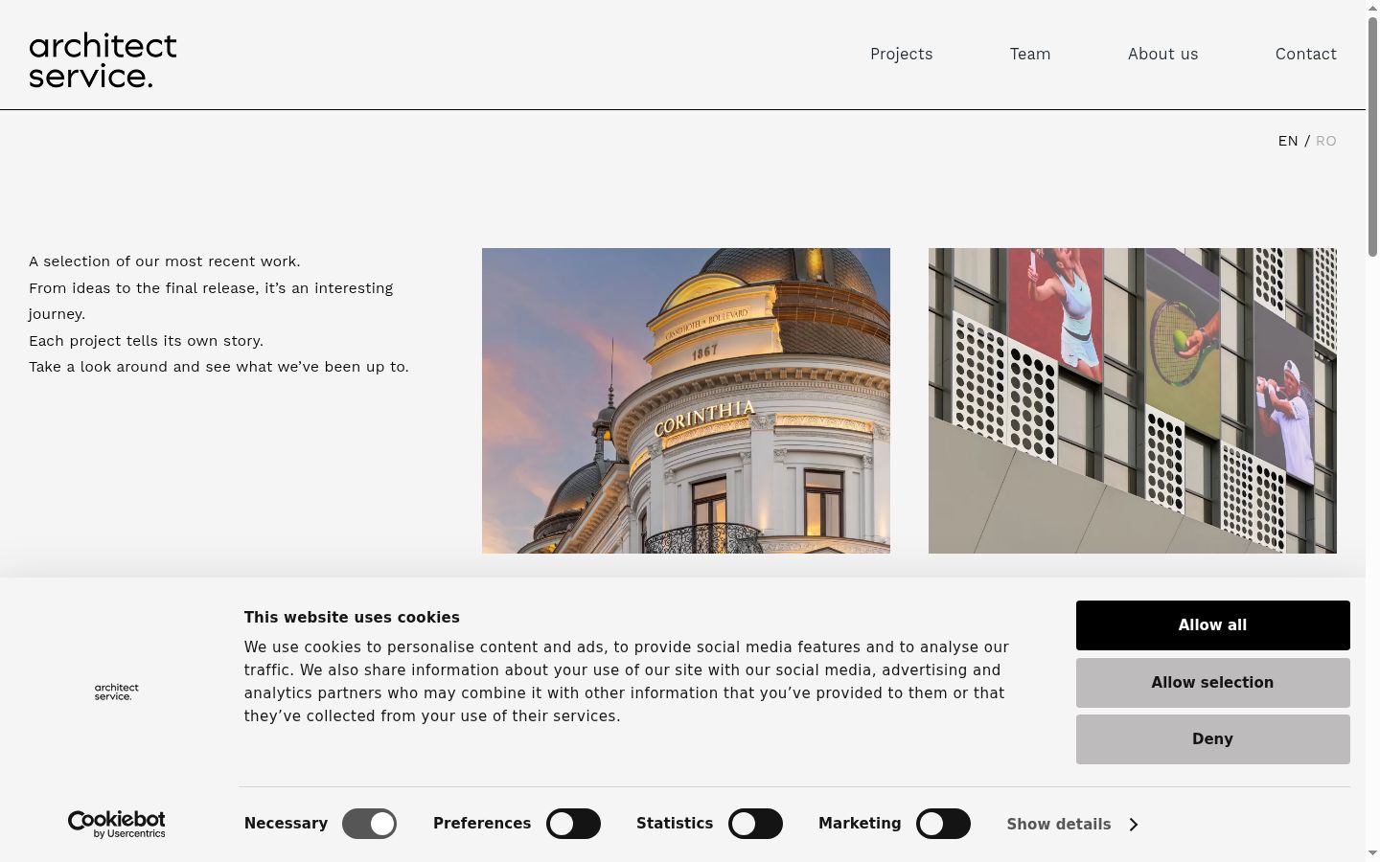Open the tennis facade project thumbnail
Screen dimensions: 1380x862
pyautogui.click(x=1133, y=400)
